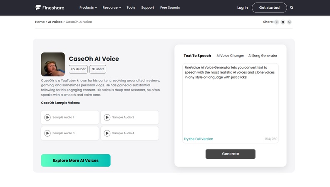Play Sample Audio 2
This screenshot has height=187, width=330.
[x=107, y=117]
